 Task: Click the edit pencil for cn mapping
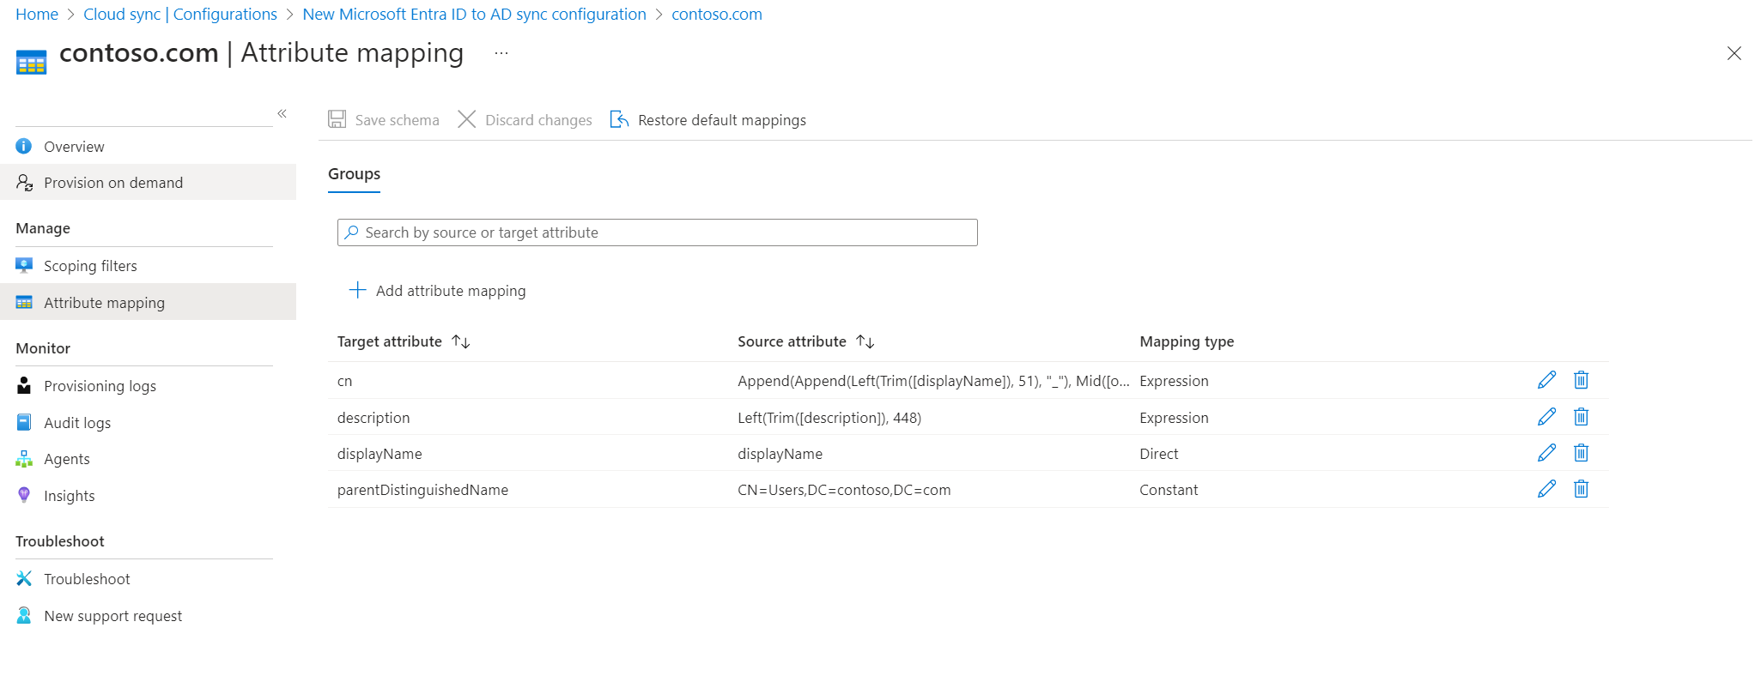click(x=1546, y=380)
